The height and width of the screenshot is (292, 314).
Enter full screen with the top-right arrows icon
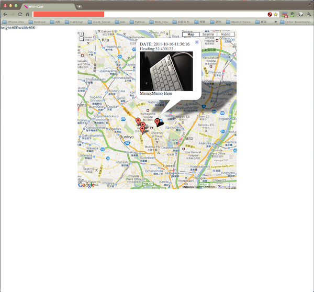(310, 3)
